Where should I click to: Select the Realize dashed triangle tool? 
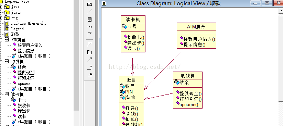tap(90, 75)
